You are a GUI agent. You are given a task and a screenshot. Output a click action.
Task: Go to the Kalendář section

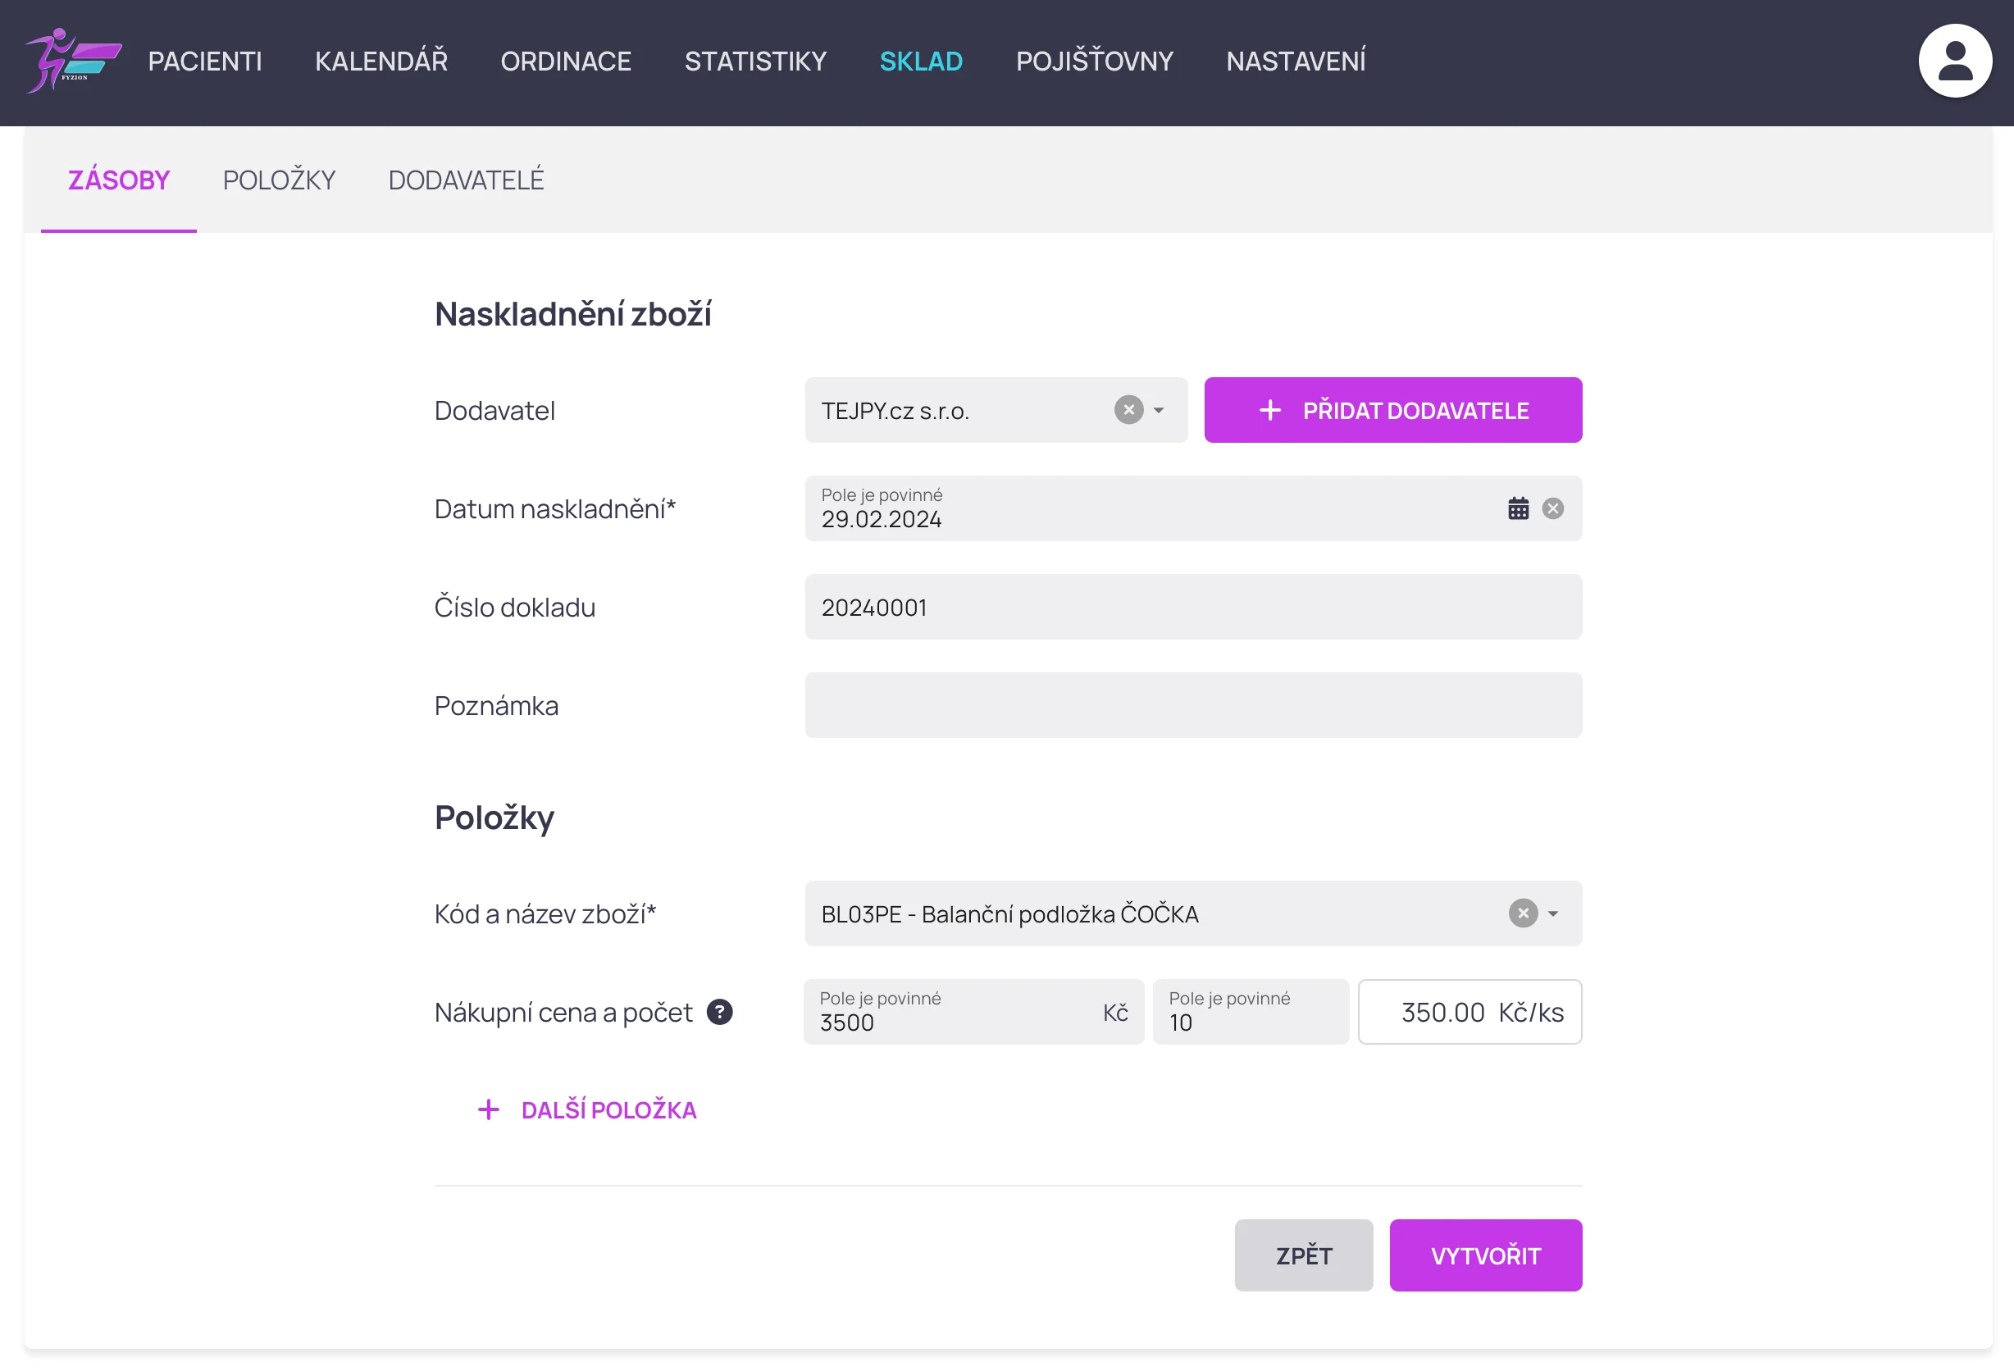pos(381,61)
